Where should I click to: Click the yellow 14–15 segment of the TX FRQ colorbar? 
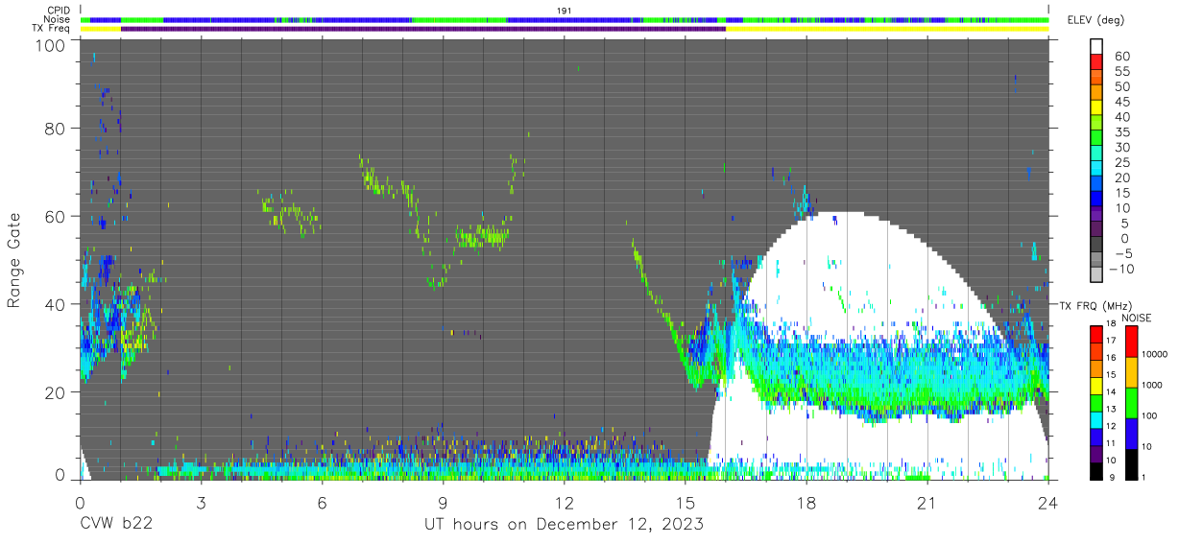tap(1096, 385)
